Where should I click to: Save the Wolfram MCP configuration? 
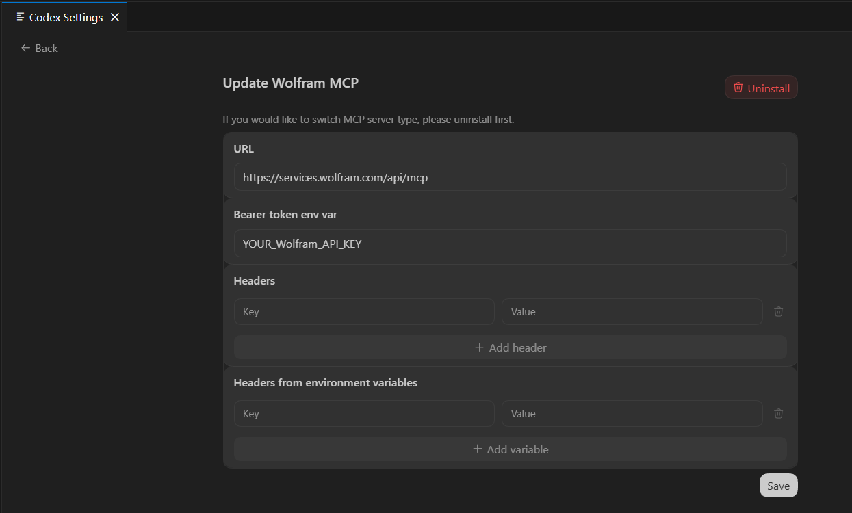pos(778,485)
